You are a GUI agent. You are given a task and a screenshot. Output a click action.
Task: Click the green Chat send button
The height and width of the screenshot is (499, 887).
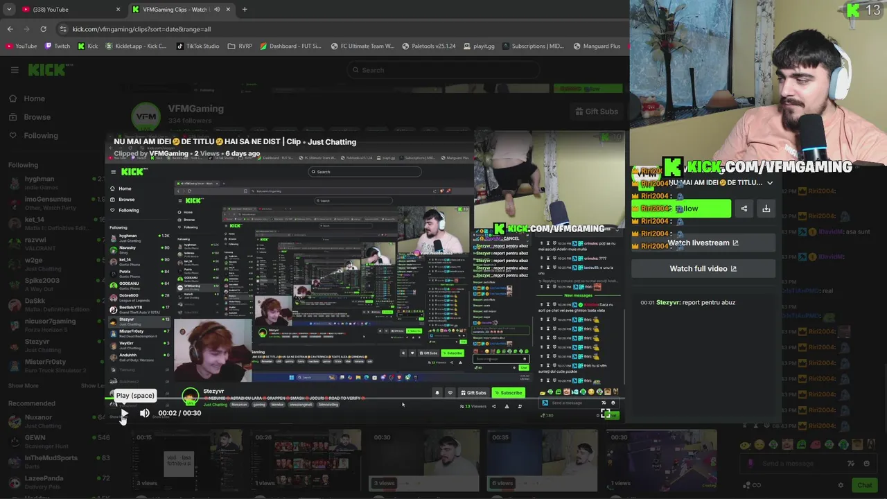point(865,485)
